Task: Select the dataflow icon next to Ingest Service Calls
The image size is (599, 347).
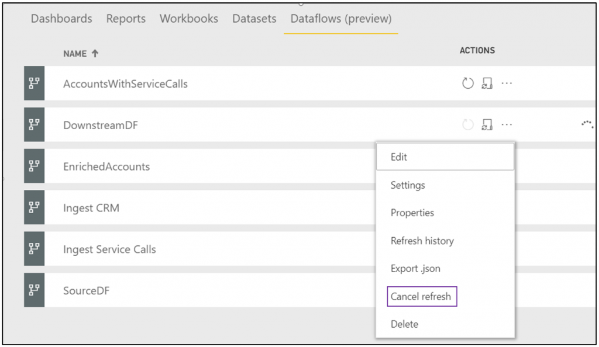Action: pyautogui.click(x=35, y=249)
